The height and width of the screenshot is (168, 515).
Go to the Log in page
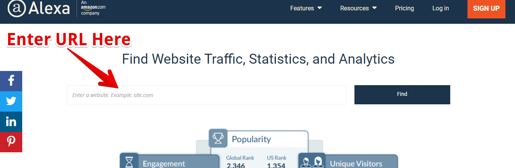click(x=441, y=8)
